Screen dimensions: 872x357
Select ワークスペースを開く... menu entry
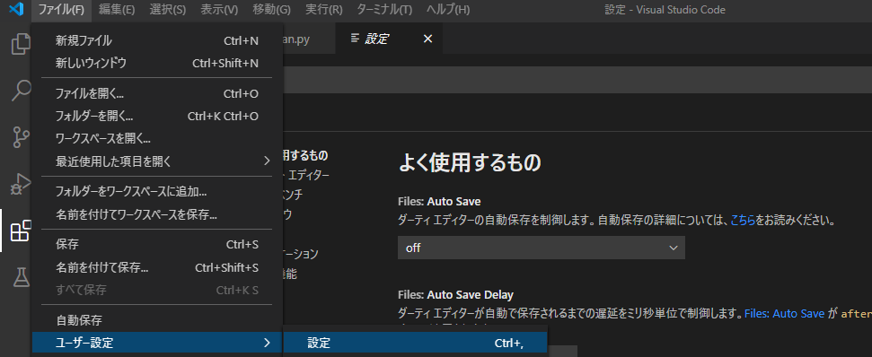point(157,138)
